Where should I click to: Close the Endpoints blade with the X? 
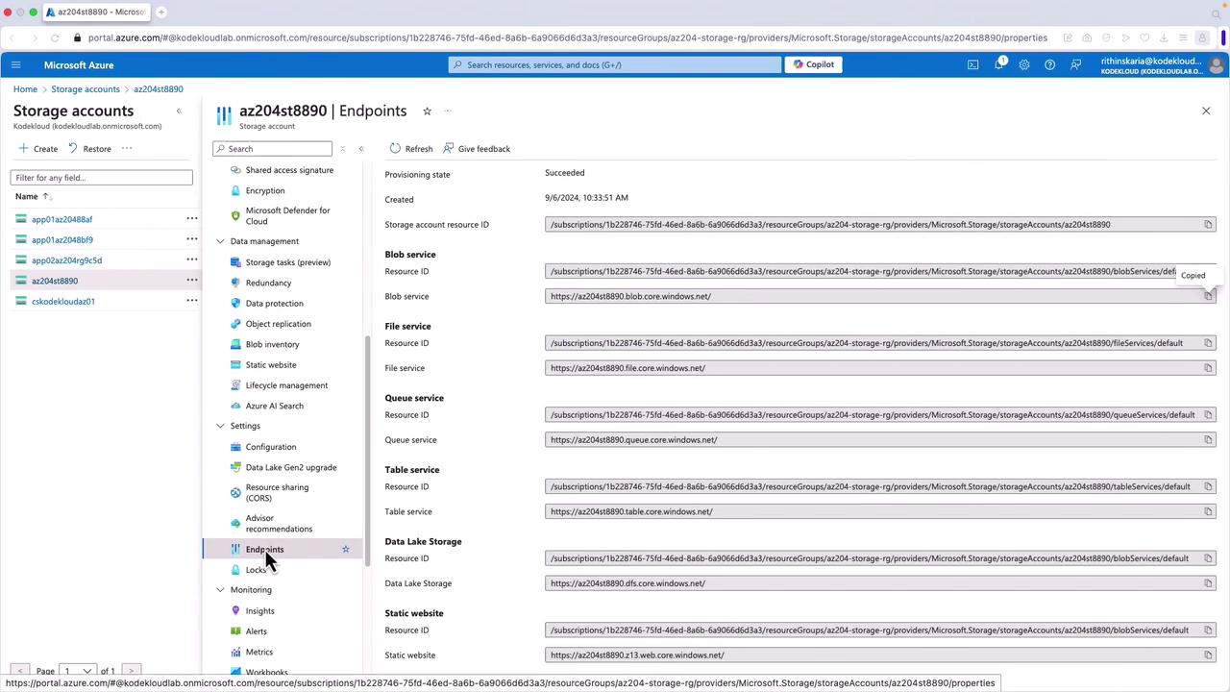click(1206, 111)
